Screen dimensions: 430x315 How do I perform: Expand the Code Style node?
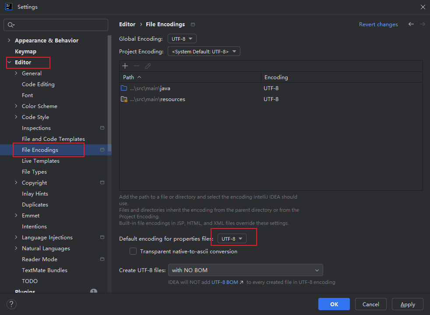(16, 117)
